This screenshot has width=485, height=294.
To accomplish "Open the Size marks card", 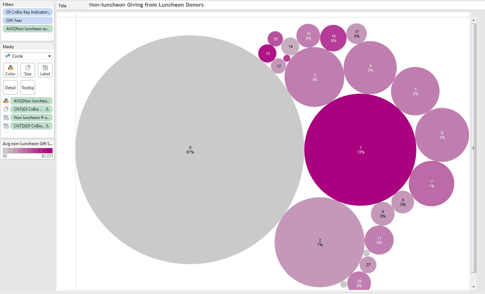I will (x=28, y=70).
